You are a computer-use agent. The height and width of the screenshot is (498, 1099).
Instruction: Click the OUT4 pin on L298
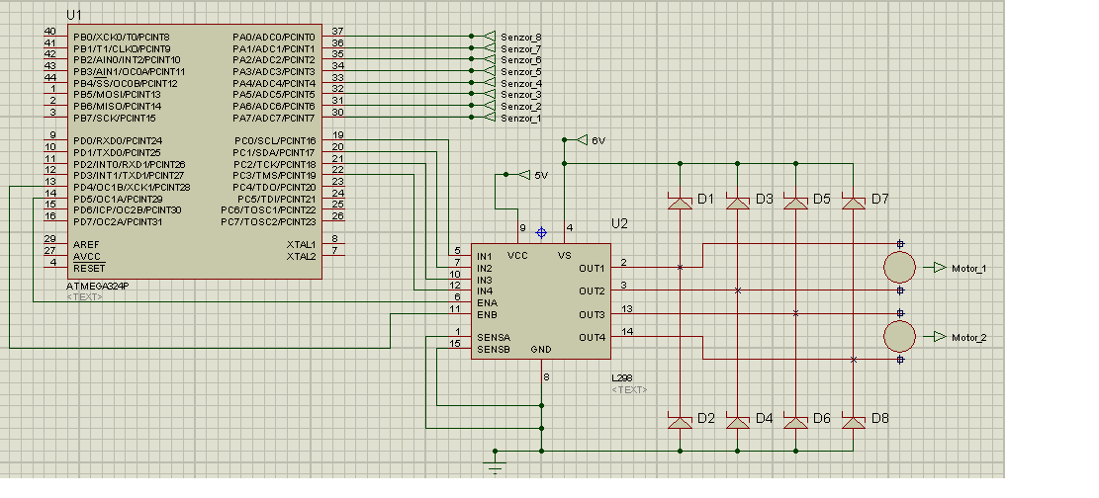click(592, 337)
